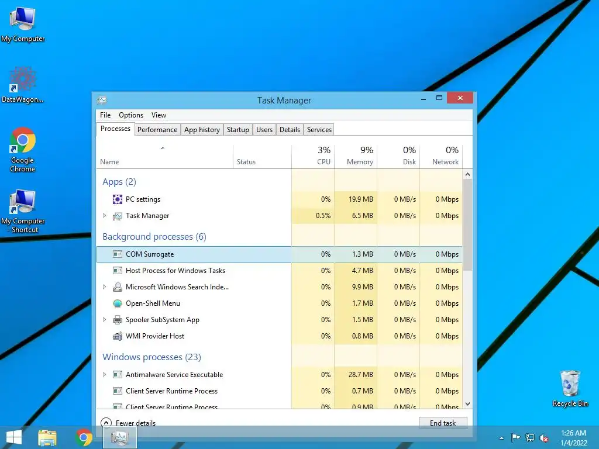This screenshot has height=449, width=599.
Task: Select the PC settings process name
Action: pyautogui.click(x=143, y=199)
